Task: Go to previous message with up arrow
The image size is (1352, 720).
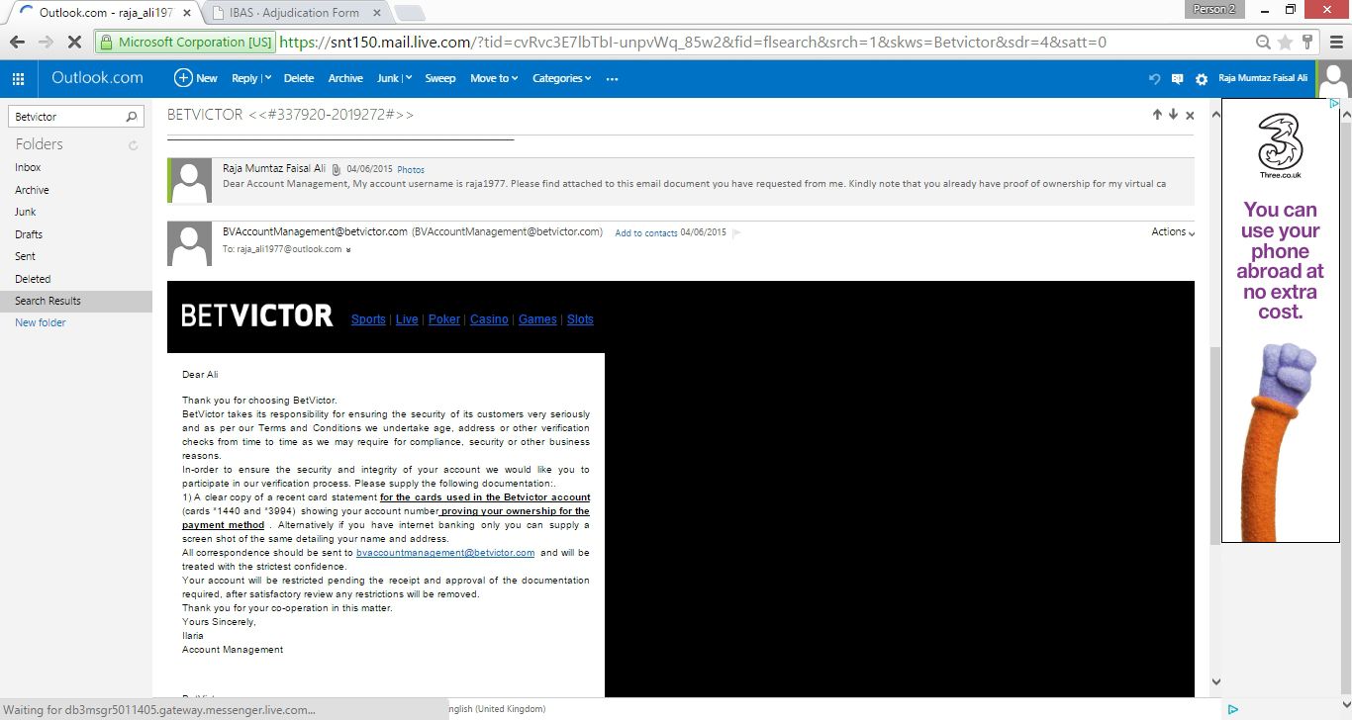Action: coord(1157,115)
